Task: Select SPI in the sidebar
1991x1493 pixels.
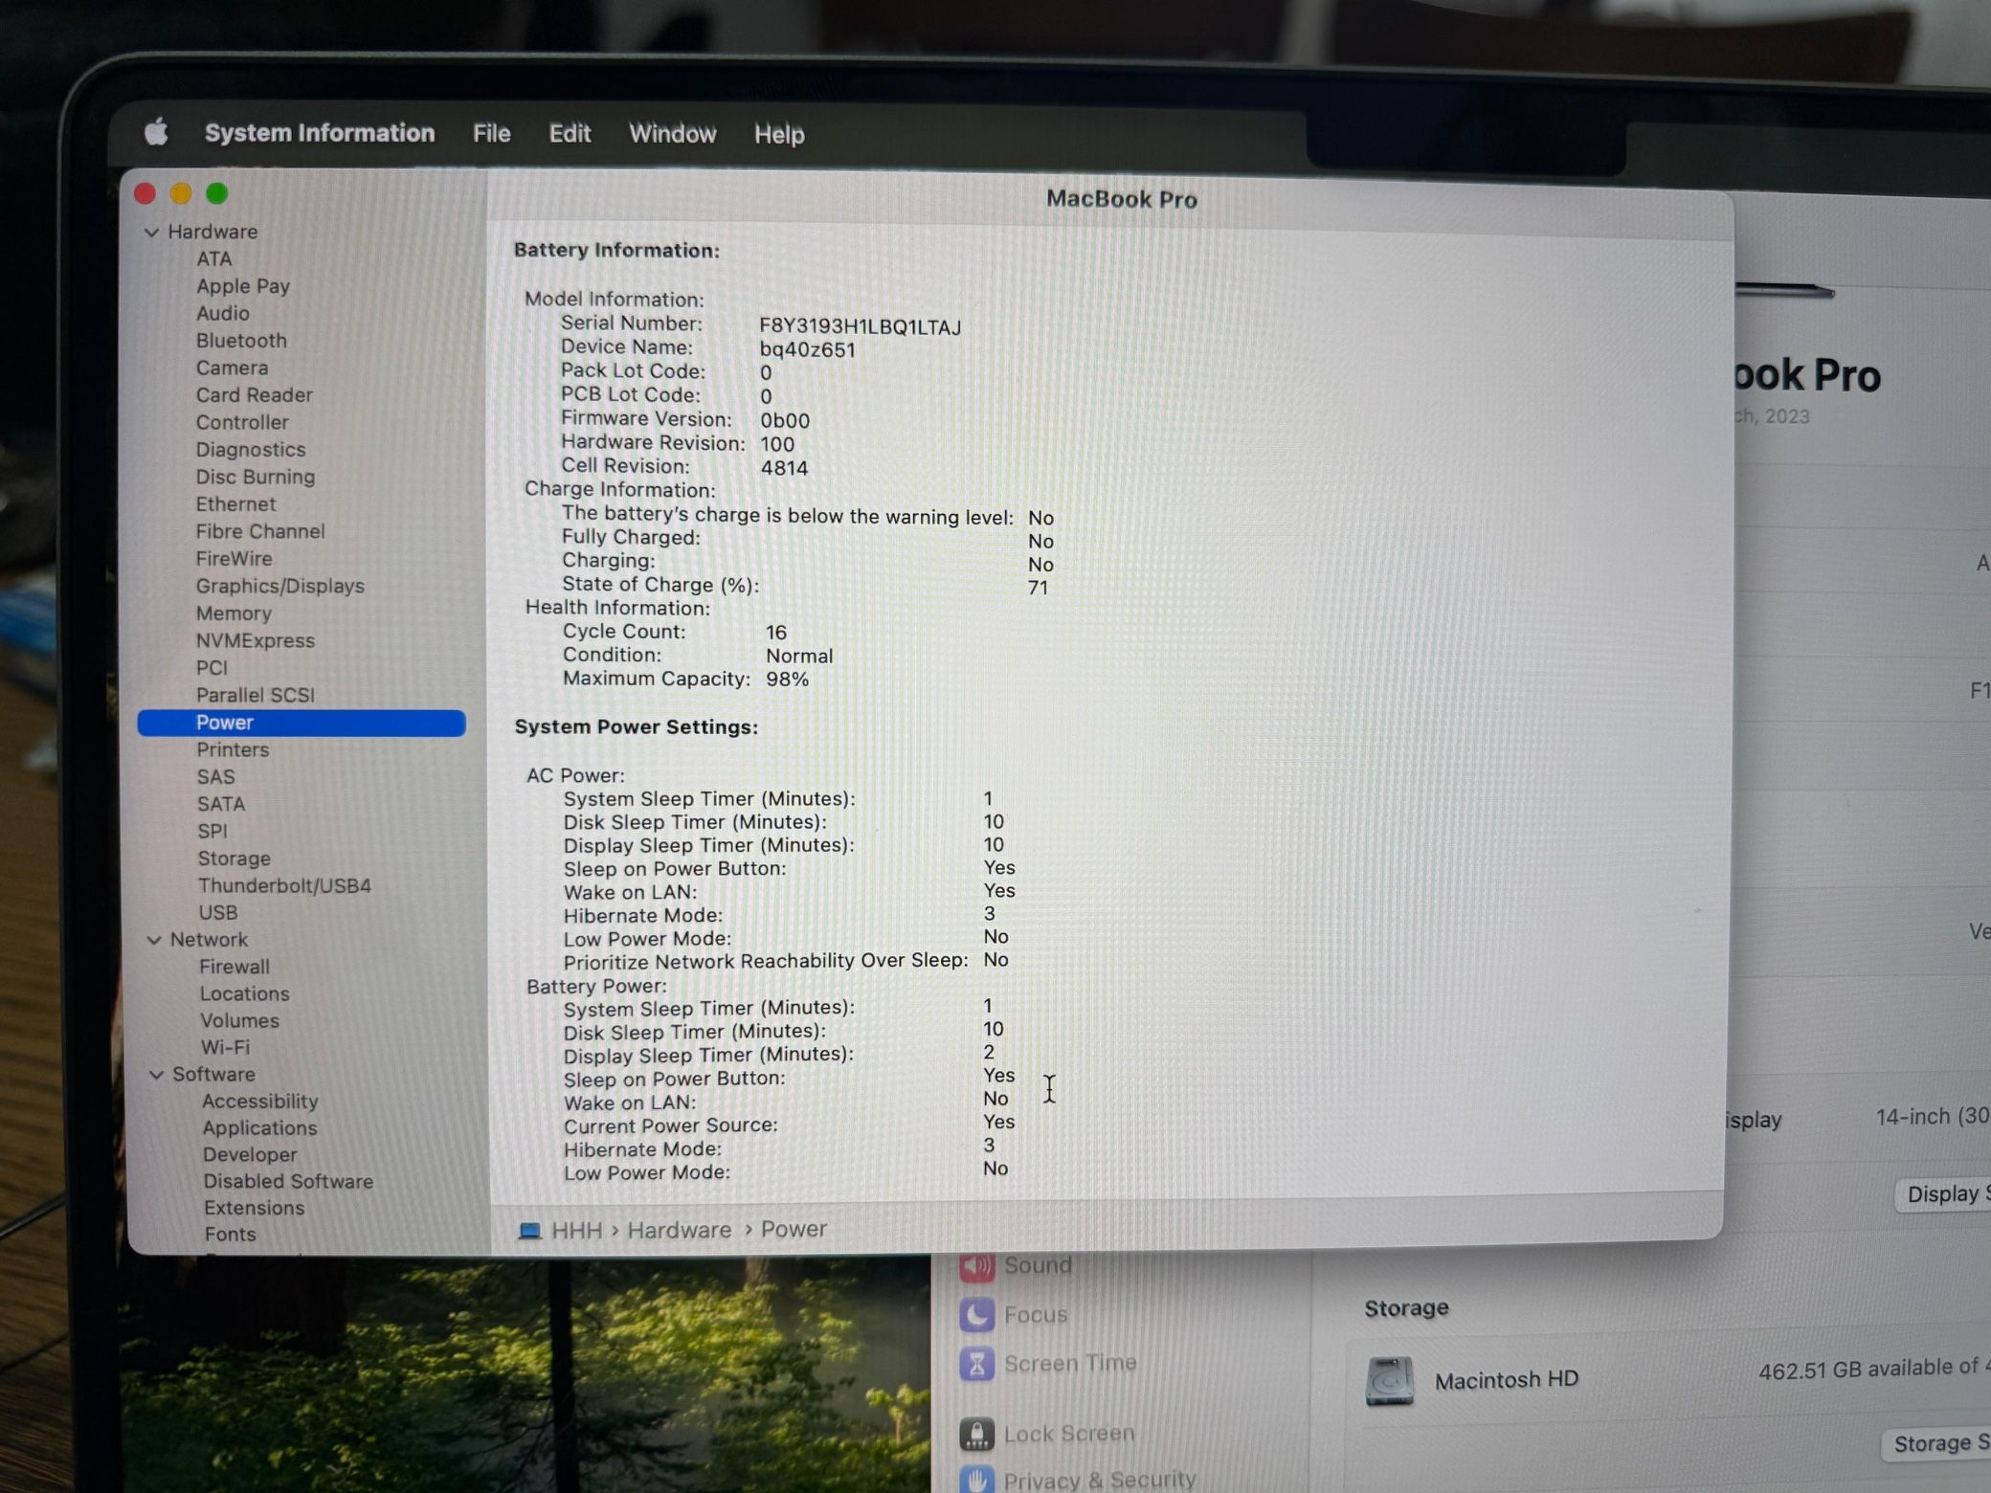Action: (213, 831)
